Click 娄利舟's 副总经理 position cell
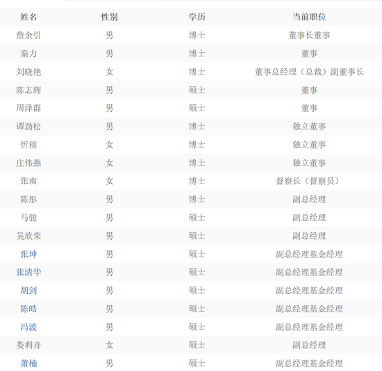 pos(309,345)
